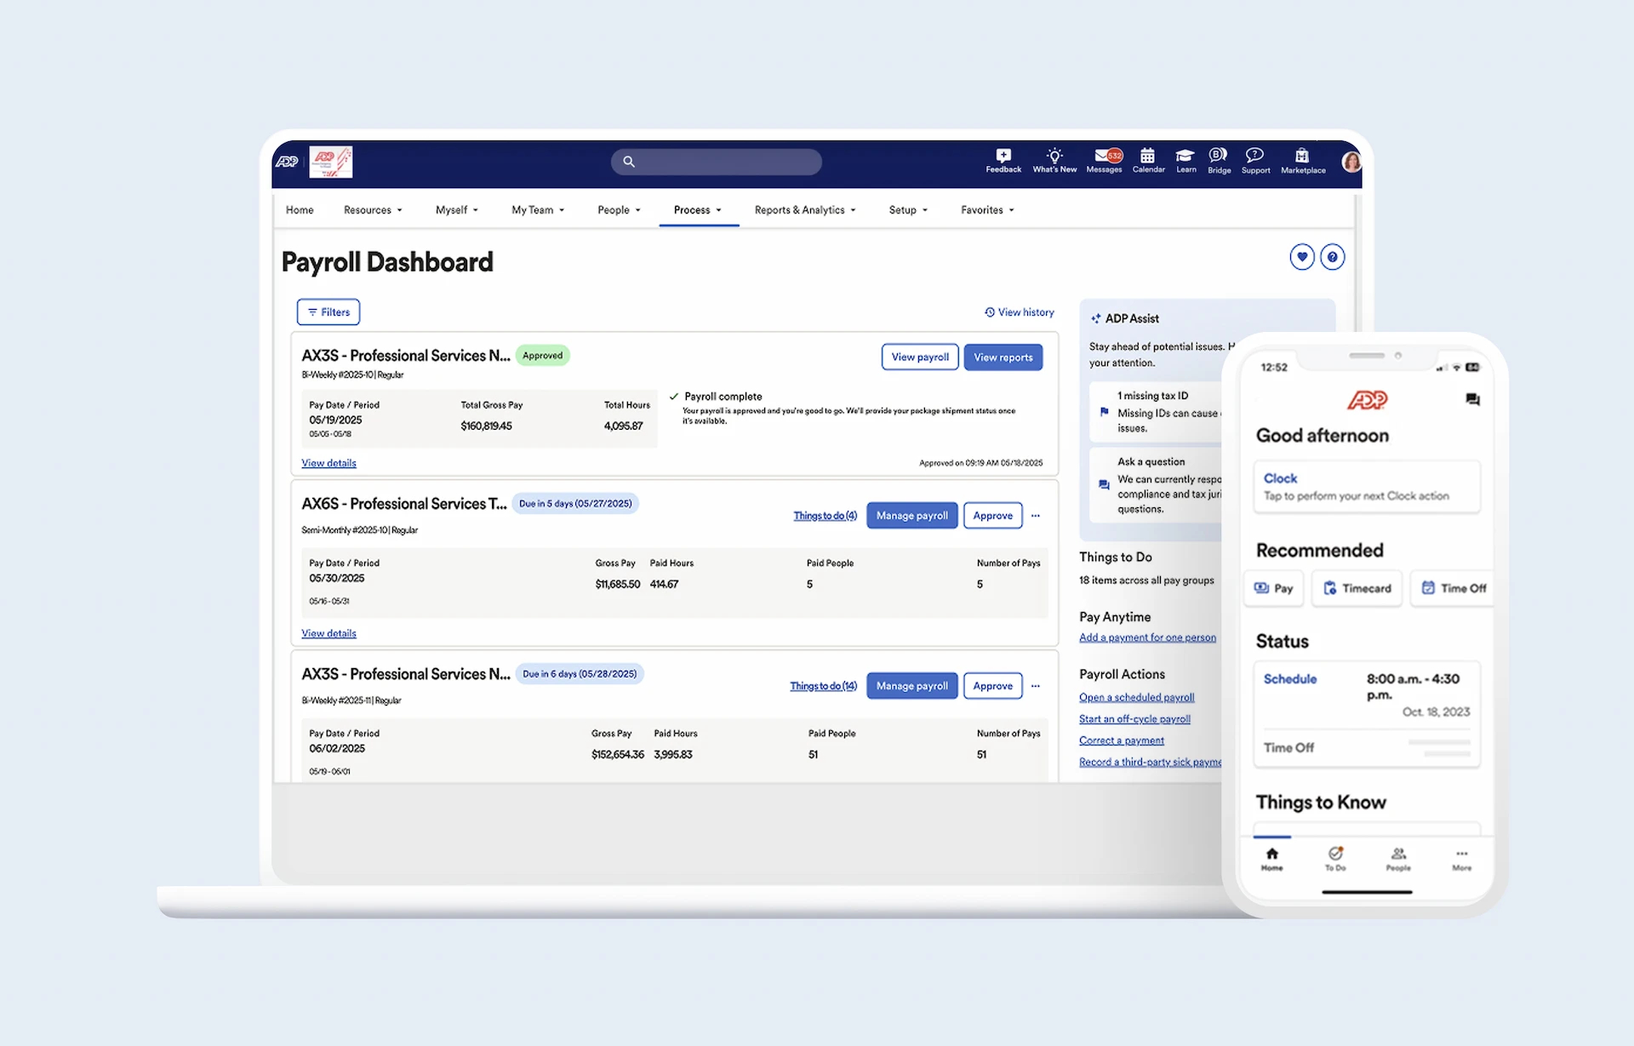Switch to the Home tab

300,209
